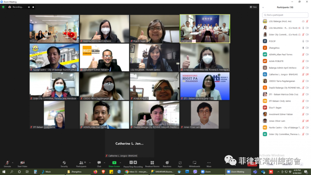The height and width of the screenshot is (175, 311).
Task: Switch to Chrome Inbox window on taskbar
Action: (136, 172)
